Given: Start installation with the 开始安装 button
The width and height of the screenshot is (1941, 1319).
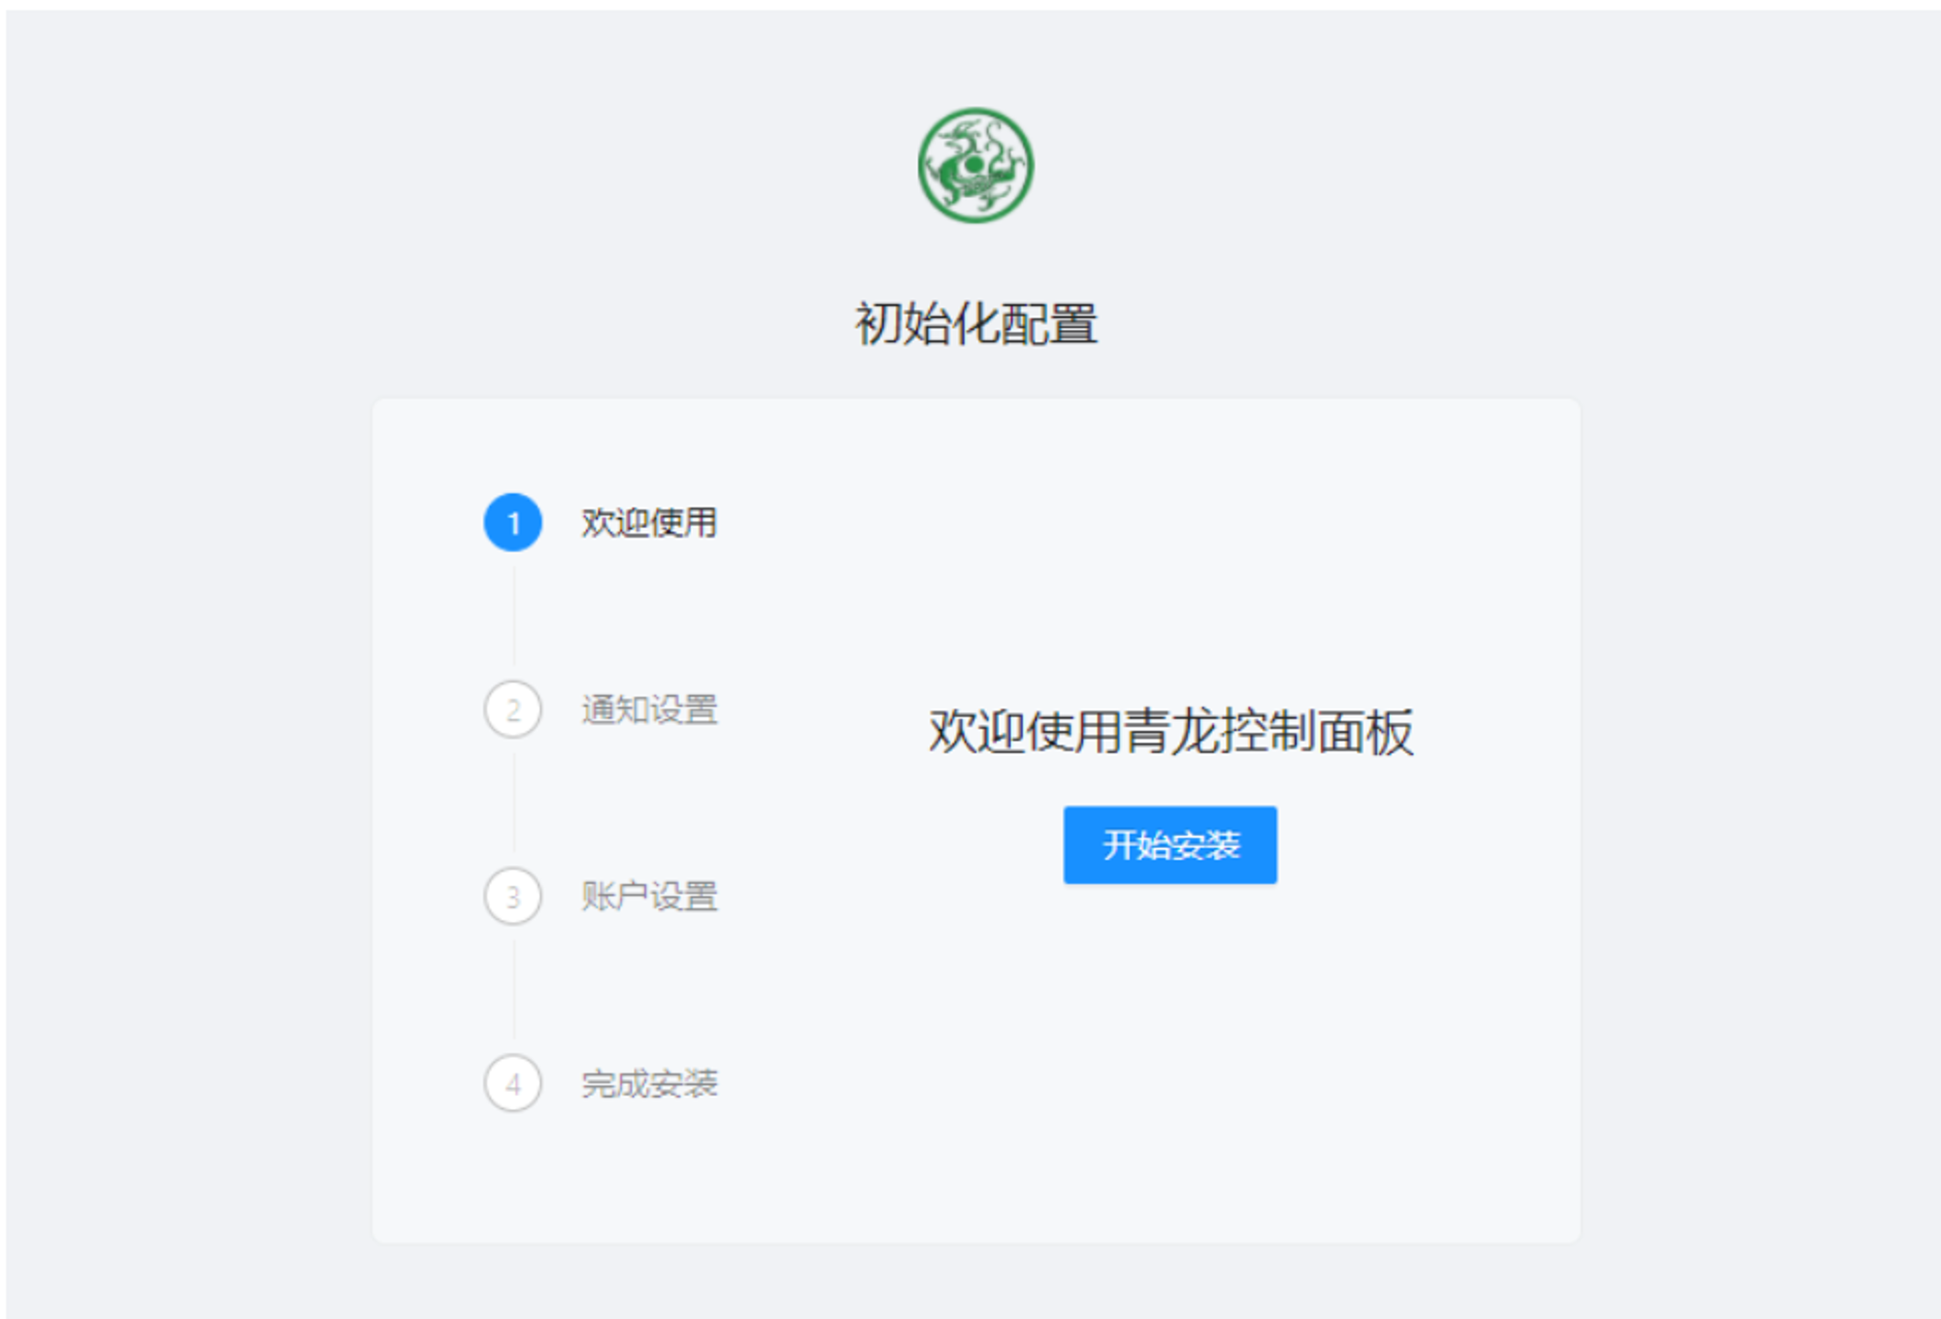Looking at the screenshot, I should coord(1169,844).
